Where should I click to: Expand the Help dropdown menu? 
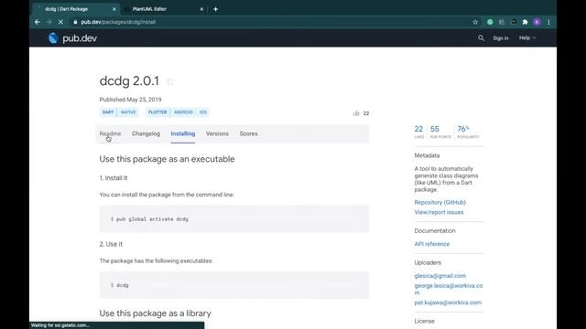coord(527,38)
